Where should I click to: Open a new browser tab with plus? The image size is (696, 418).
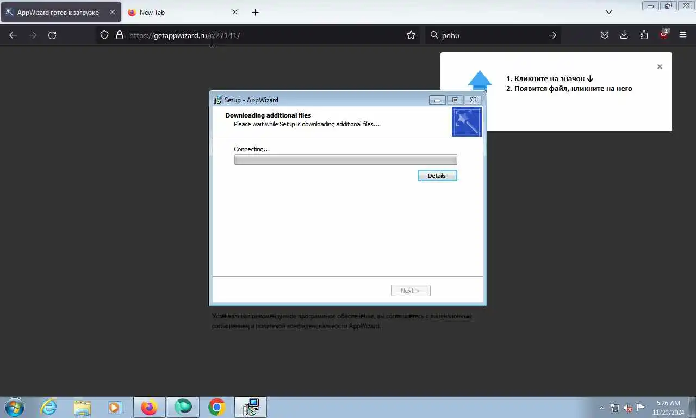pos(256,12)
